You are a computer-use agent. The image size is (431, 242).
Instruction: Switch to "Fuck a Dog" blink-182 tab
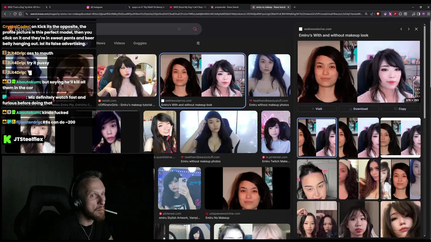point(23,7)
